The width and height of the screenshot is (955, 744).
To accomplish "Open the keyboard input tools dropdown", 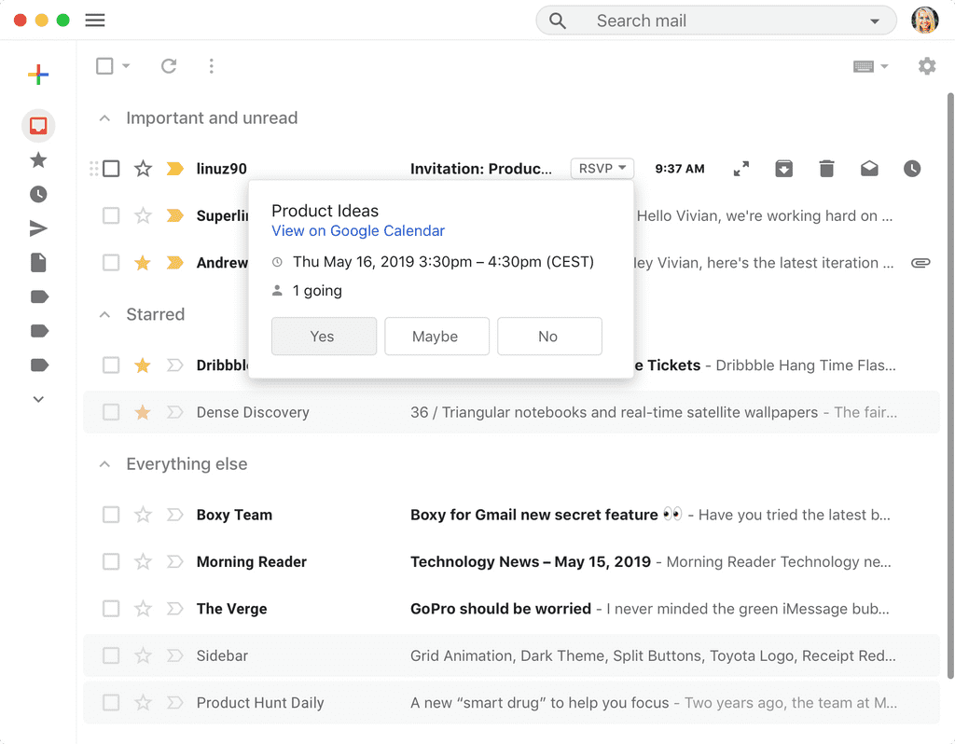I will coord(871,66).
